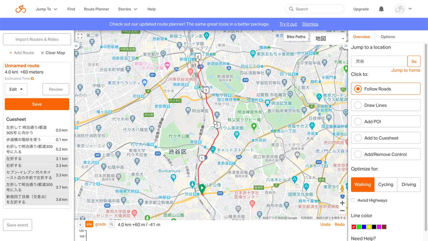Viewport: 428px width, 241px height.
Task: Select Add/Remove Control mode
Action: click(x=386, y=154)
